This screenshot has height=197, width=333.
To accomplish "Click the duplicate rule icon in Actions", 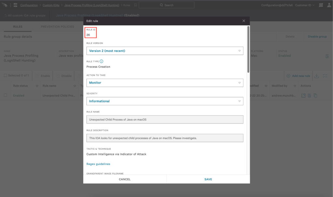I will point(315,95).
